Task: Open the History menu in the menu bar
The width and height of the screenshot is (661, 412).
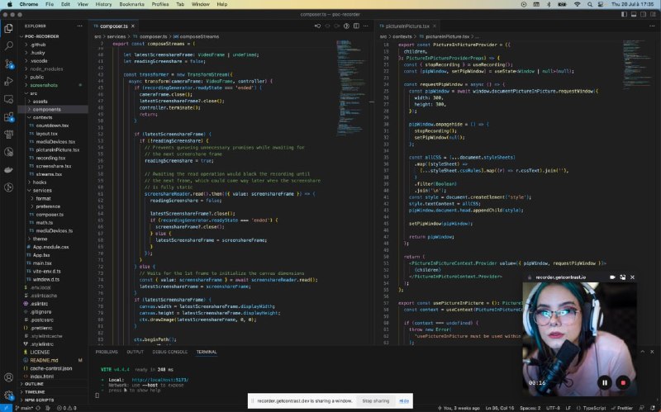Action: [x=104, y=4]
